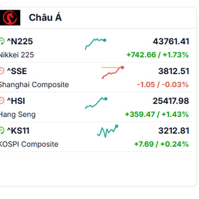This screenshot has width=199, height=199.
Task: Click the green clock icon beside ^KS11
Action: pyautogui.click(x=2, y=130)
